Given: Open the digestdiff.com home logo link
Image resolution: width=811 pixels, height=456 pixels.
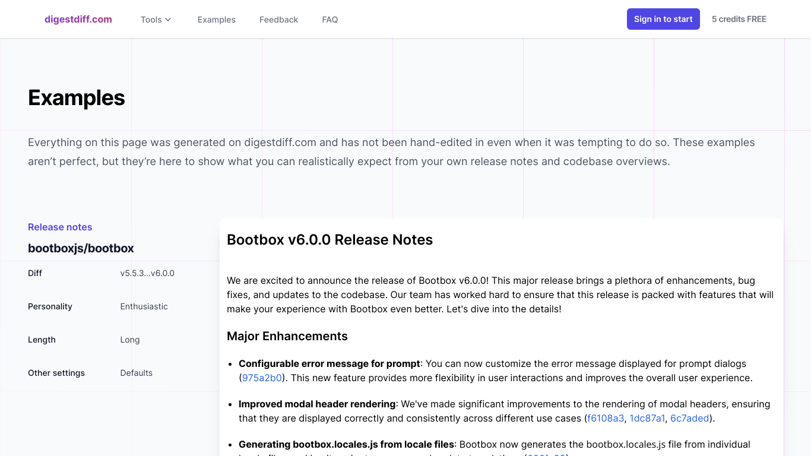Looking at the screenshot, I should (x=78, y=19).
